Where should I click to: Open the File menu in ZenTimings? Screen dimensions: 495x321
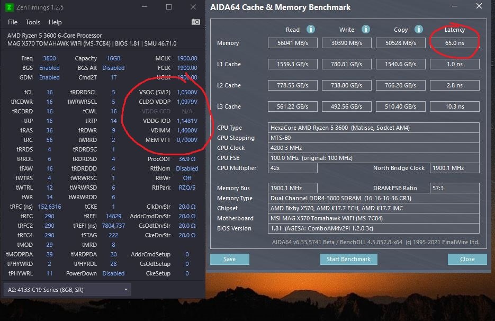coord(13,22)
